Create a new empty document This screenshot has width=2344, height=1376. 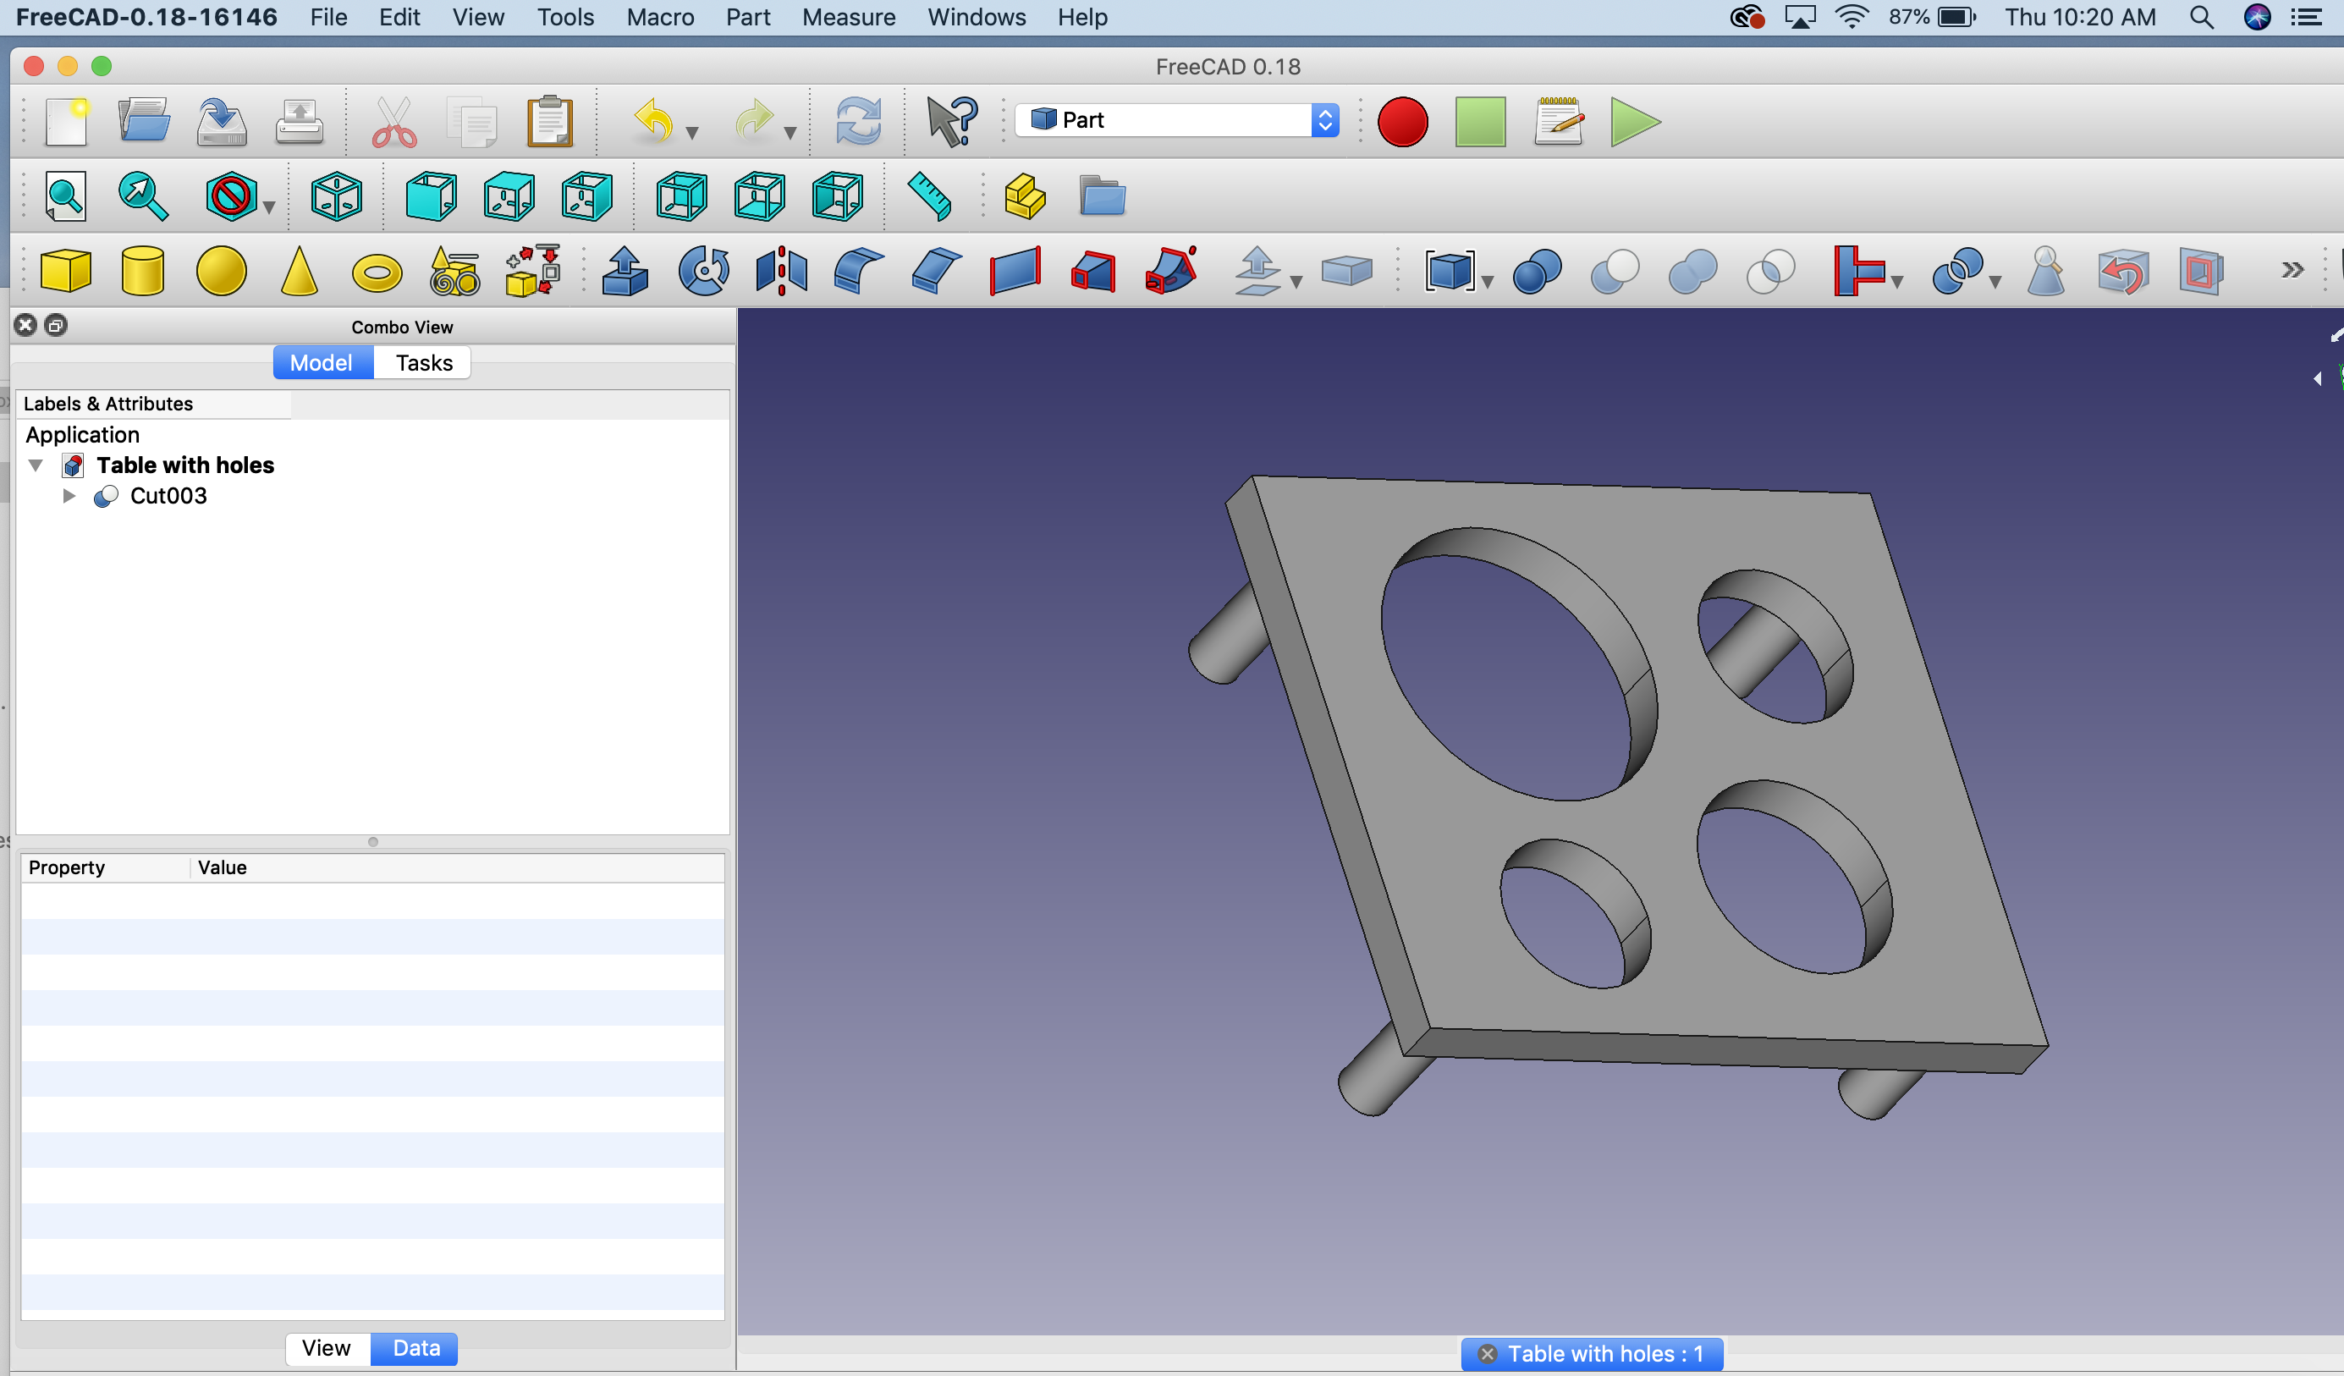point(66,121)
